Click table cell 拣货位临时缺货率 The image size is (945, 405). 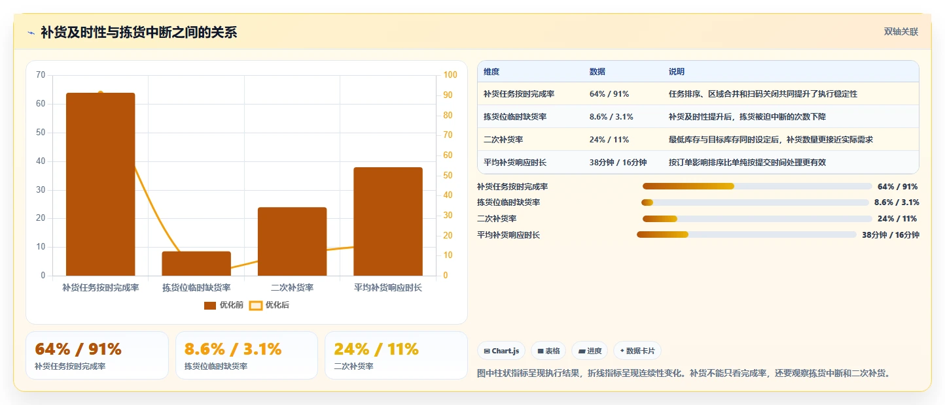pos(515,117)
